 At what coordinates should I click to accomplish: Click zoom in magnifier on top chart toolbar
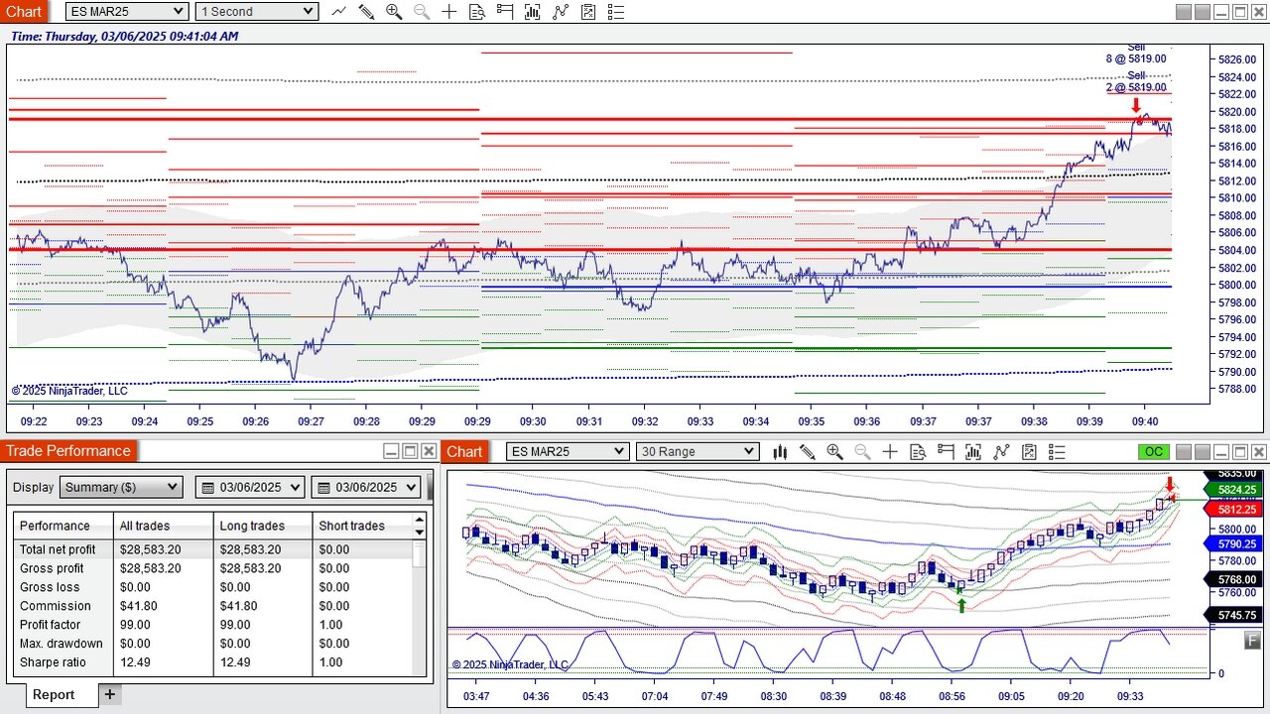click(x=394, y=12)
